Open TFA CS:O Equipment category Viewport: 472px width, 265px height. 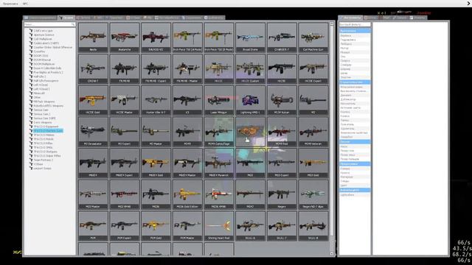(x=46, y=127)
